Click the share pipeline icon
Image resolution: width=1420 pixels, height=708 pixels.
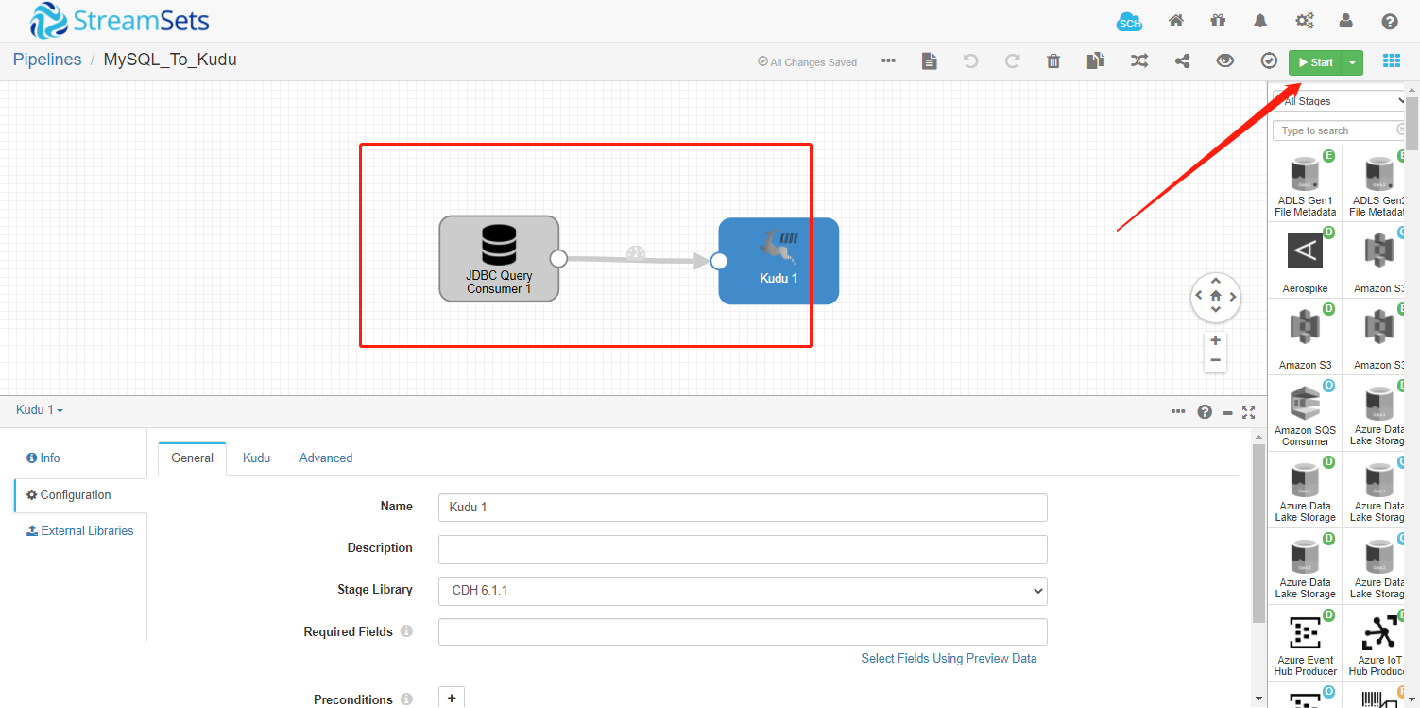coord(1182,61)
